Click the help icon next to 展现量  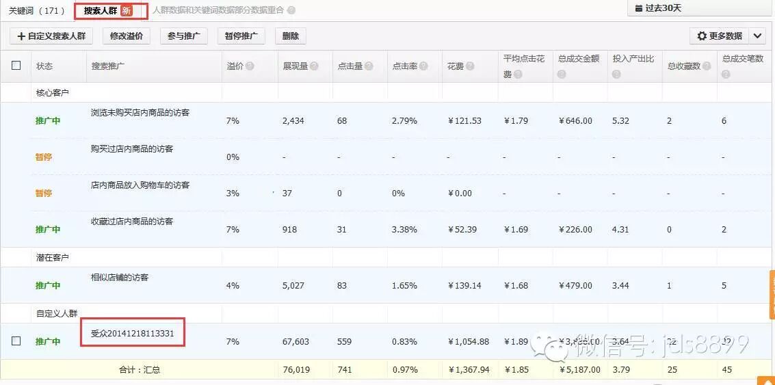(314, 66)
